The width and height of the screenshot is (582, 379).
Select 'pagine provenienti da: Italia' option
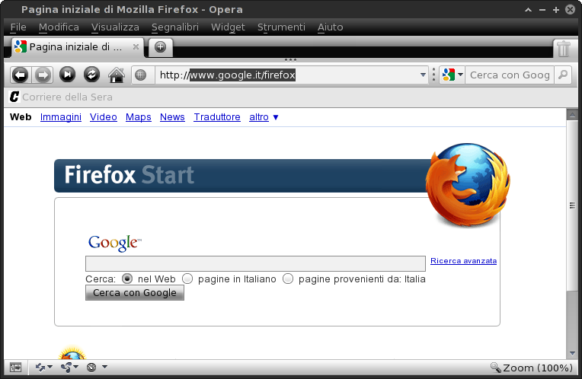pyautogui.click(x=288, y=279)
